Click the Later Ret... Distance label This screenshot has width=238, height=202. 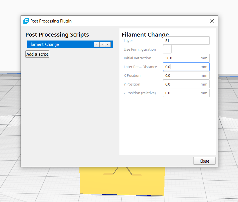pyautogui.click(x=140, y=67)
